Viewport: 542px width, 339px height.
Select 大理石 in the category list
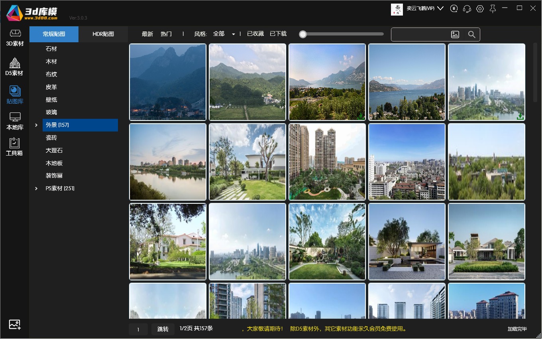[x=54, y=151]
